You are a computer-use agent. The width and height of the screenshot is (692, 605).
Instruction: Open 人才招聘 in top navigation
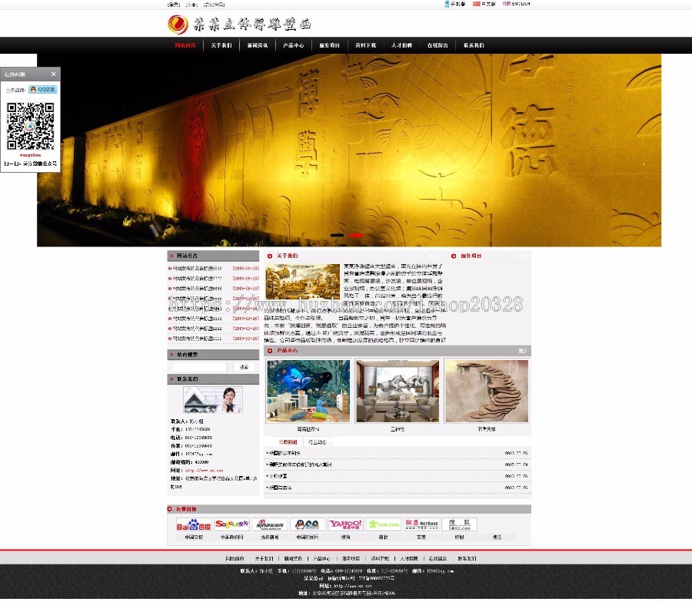tap(401, 45)
